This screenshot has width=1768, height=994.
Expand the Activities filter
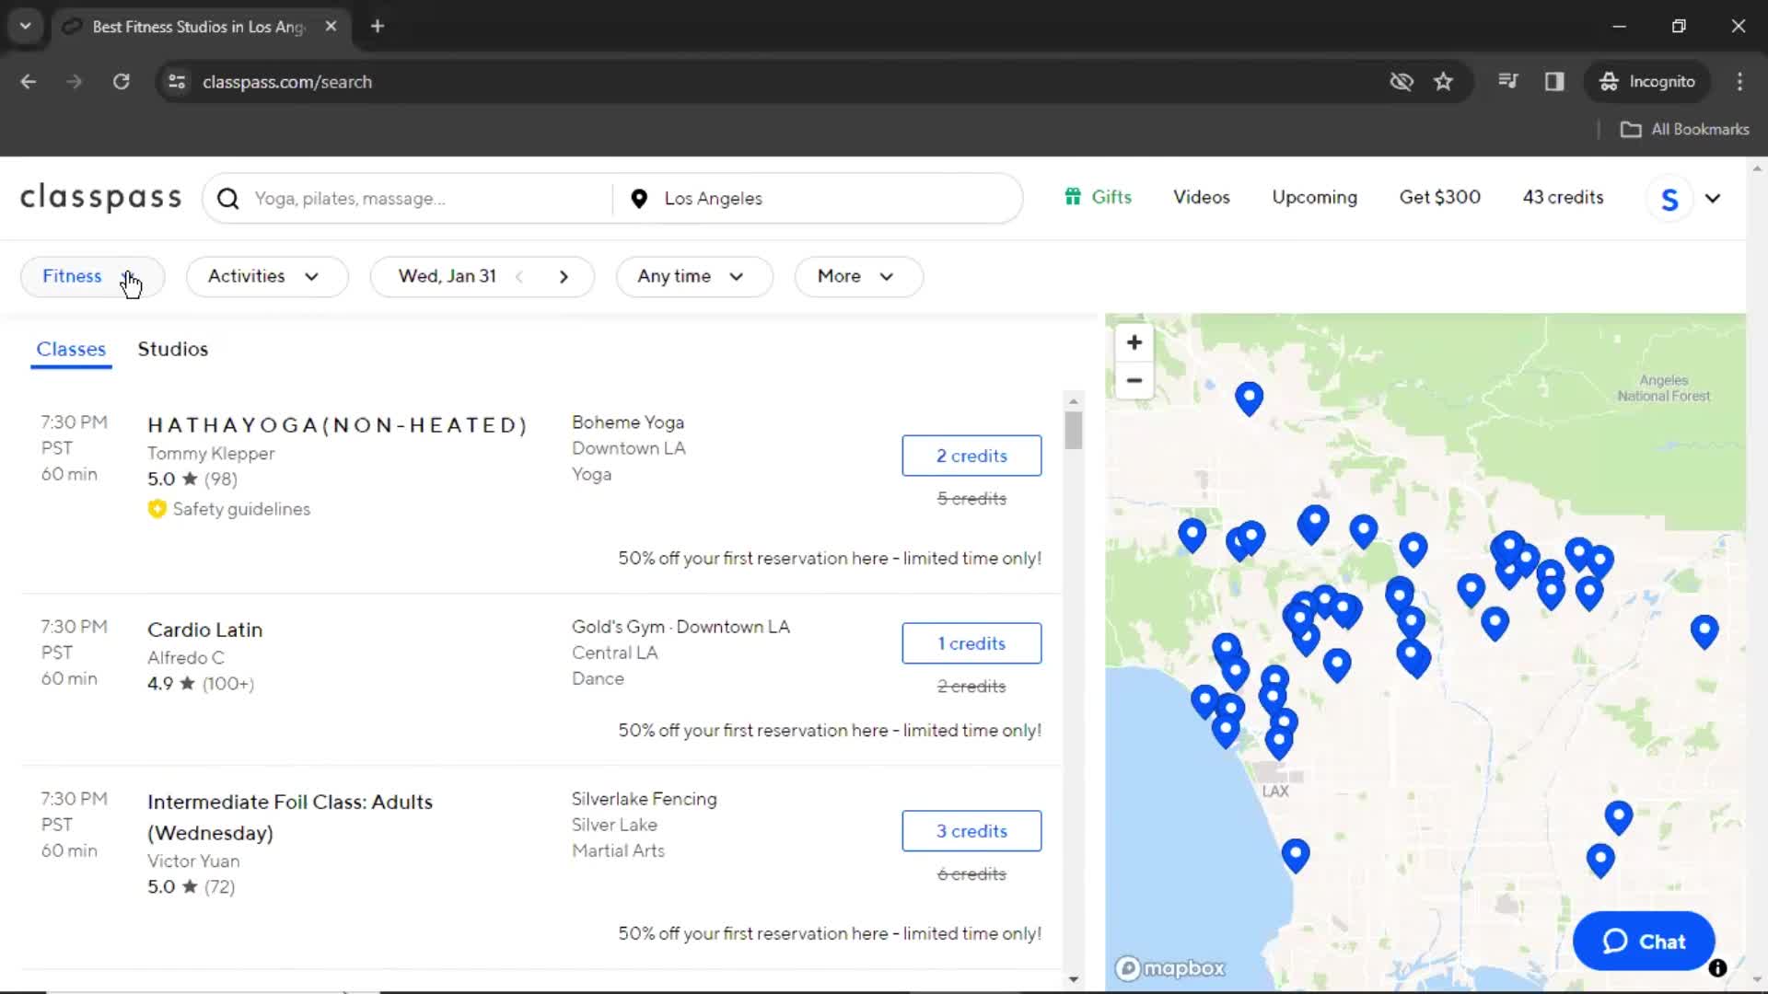(x=267, y=276)
